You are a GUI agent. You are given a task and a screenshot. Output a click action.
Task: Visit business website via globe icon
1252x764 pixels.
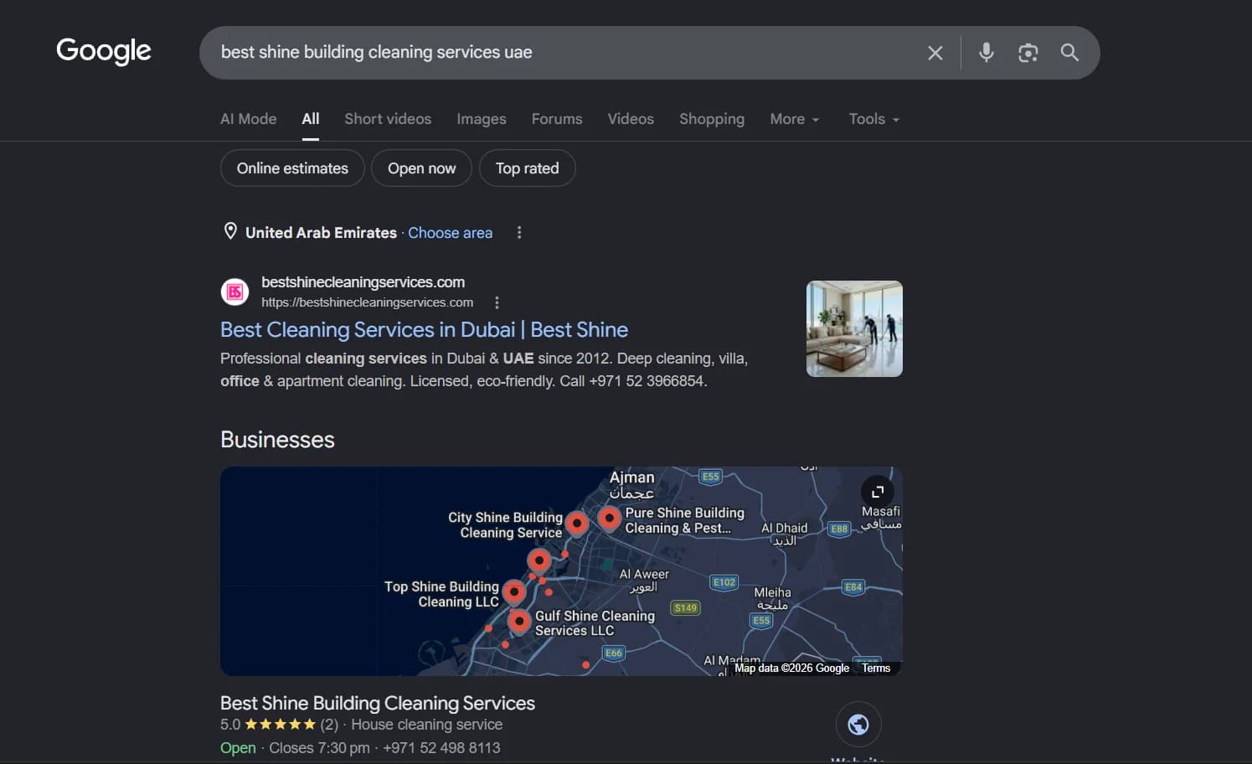coord(858,725)
